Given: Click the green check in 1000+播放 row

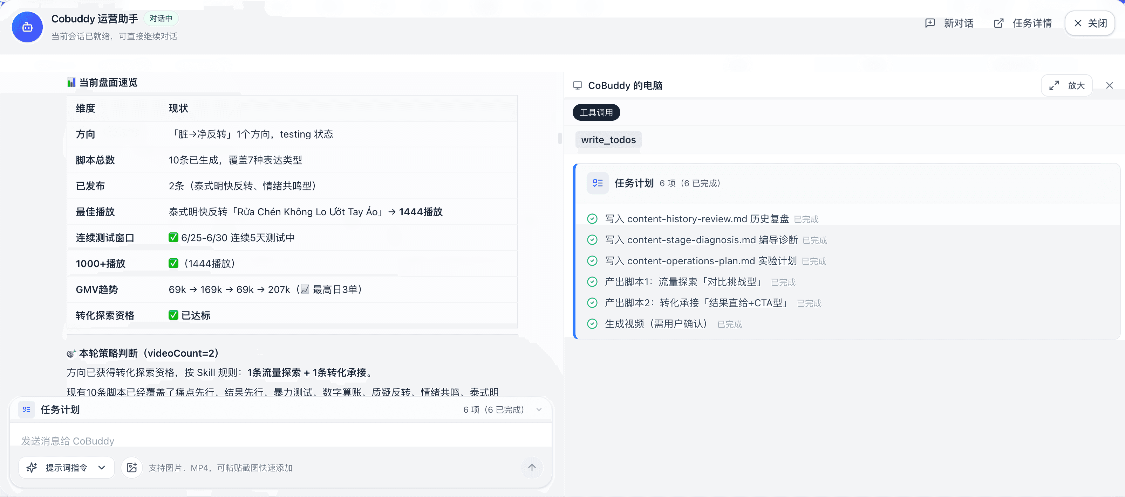Looking at the screenshot, I should click(173, 263).
